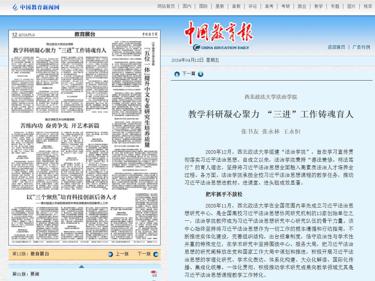Image resolution: width=375 pixels, height=281 pixels.
Task: Click the China Education Daily masthead logo
Action: [218, 35]
